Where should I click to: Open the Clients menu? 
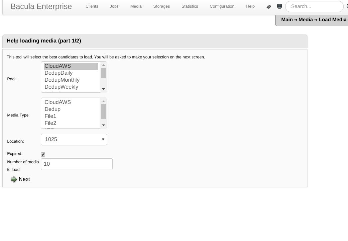click(x=92, y=6)
